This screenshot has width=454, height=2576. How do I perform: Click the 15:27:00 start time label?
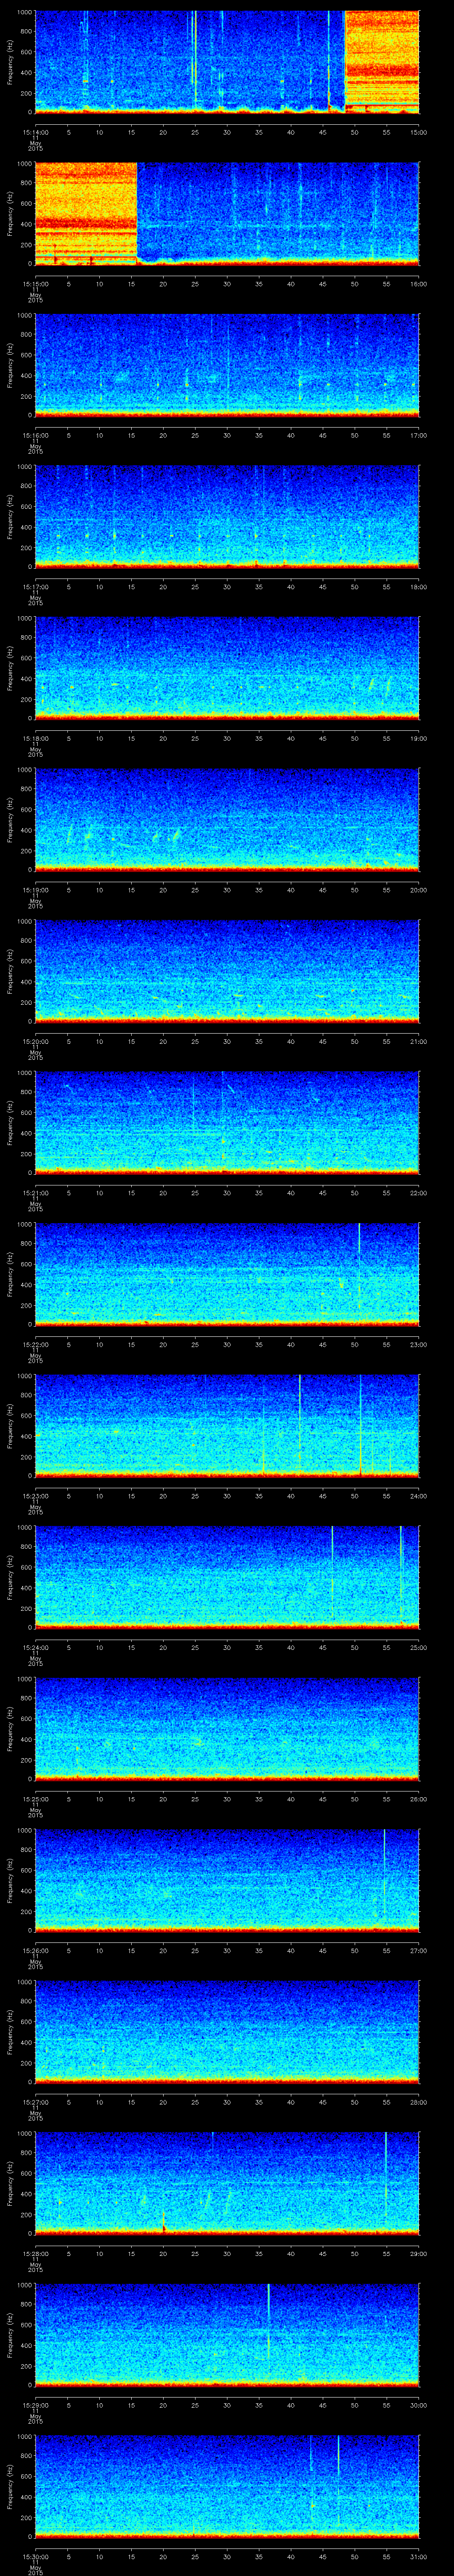tap(35, 2102)
